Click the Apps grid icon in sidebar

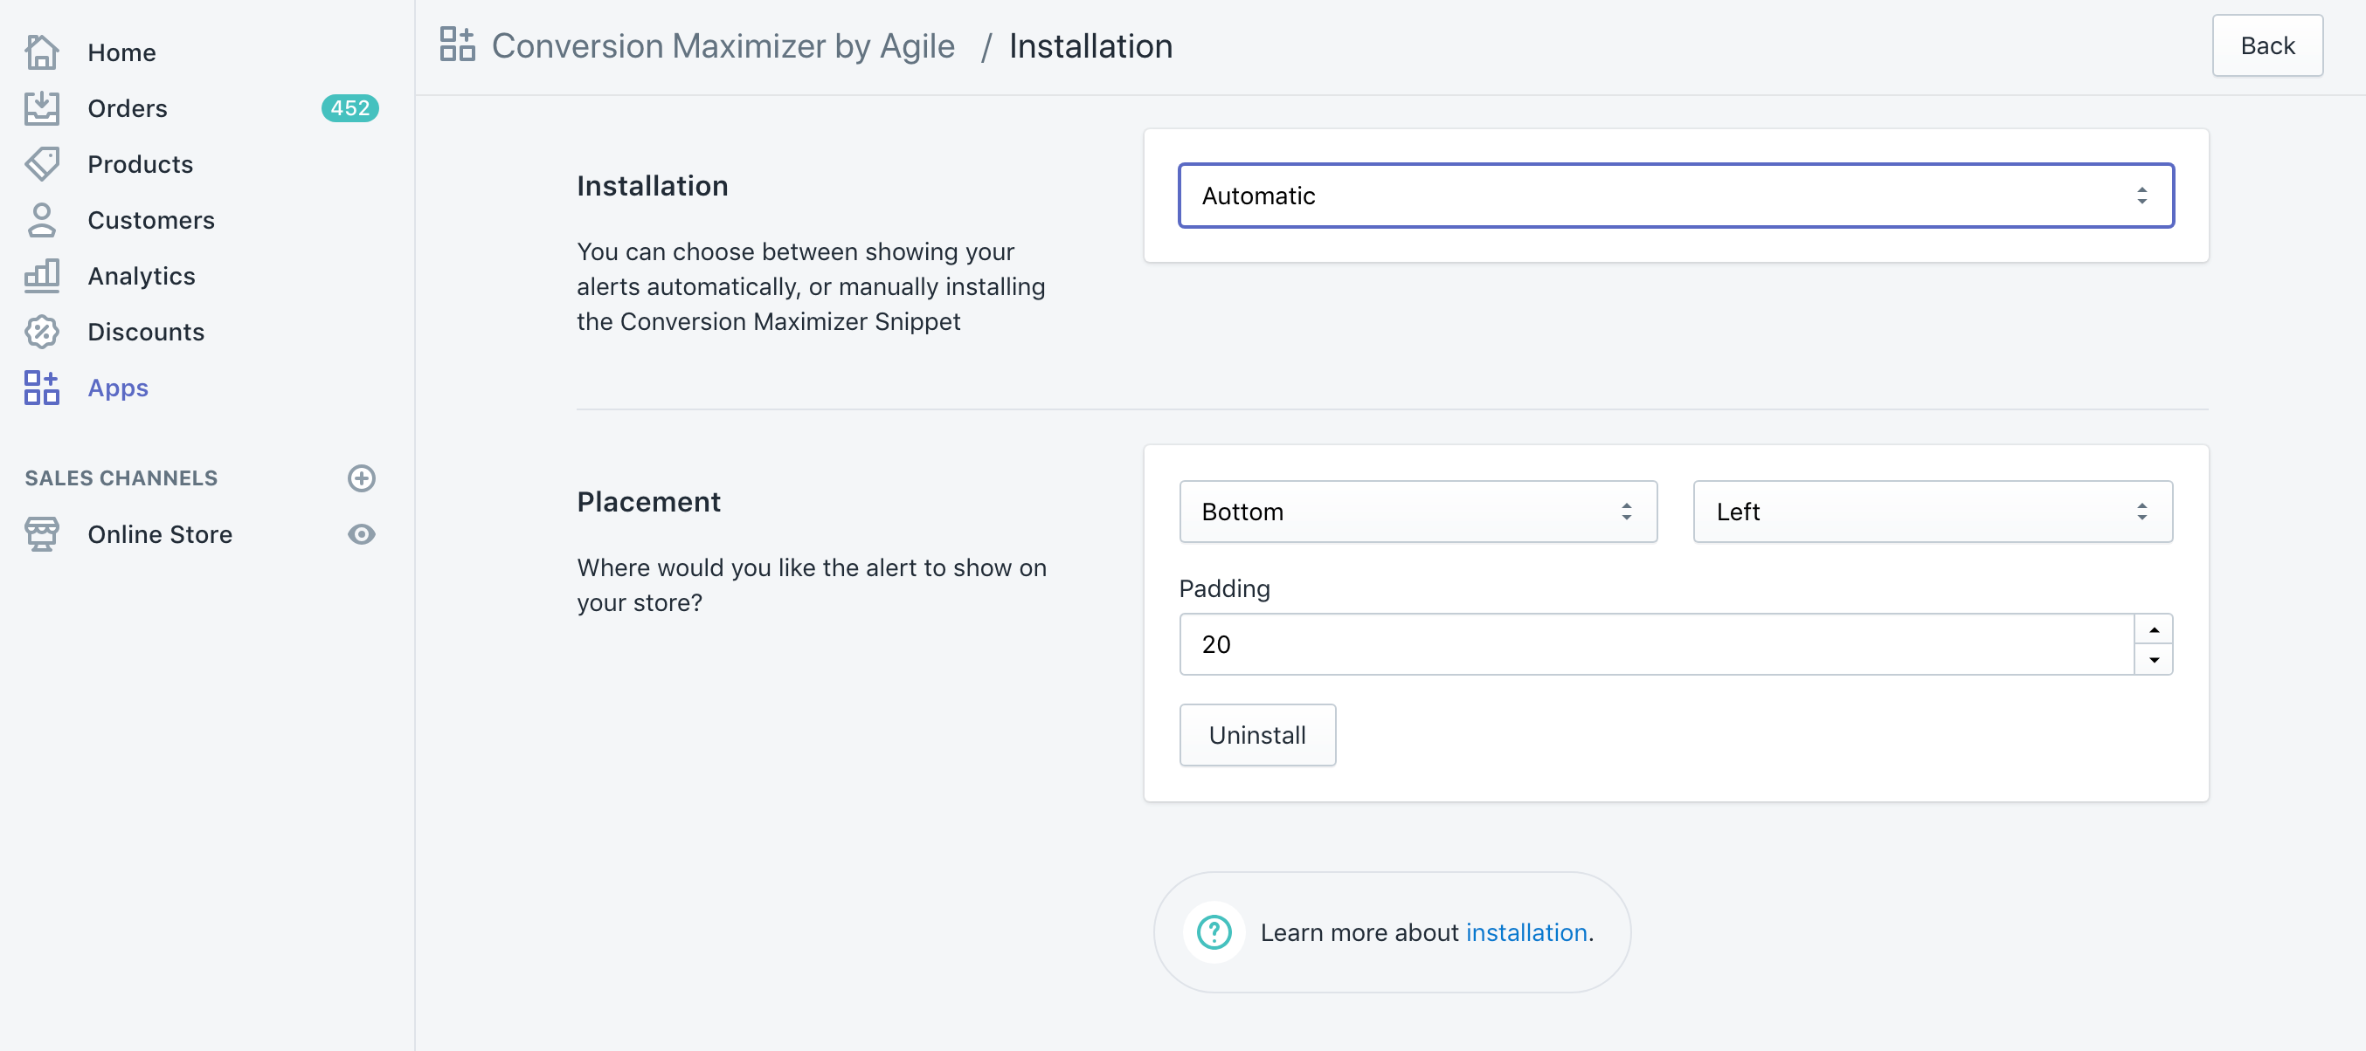pyautogui.click(x=41, y=388)
